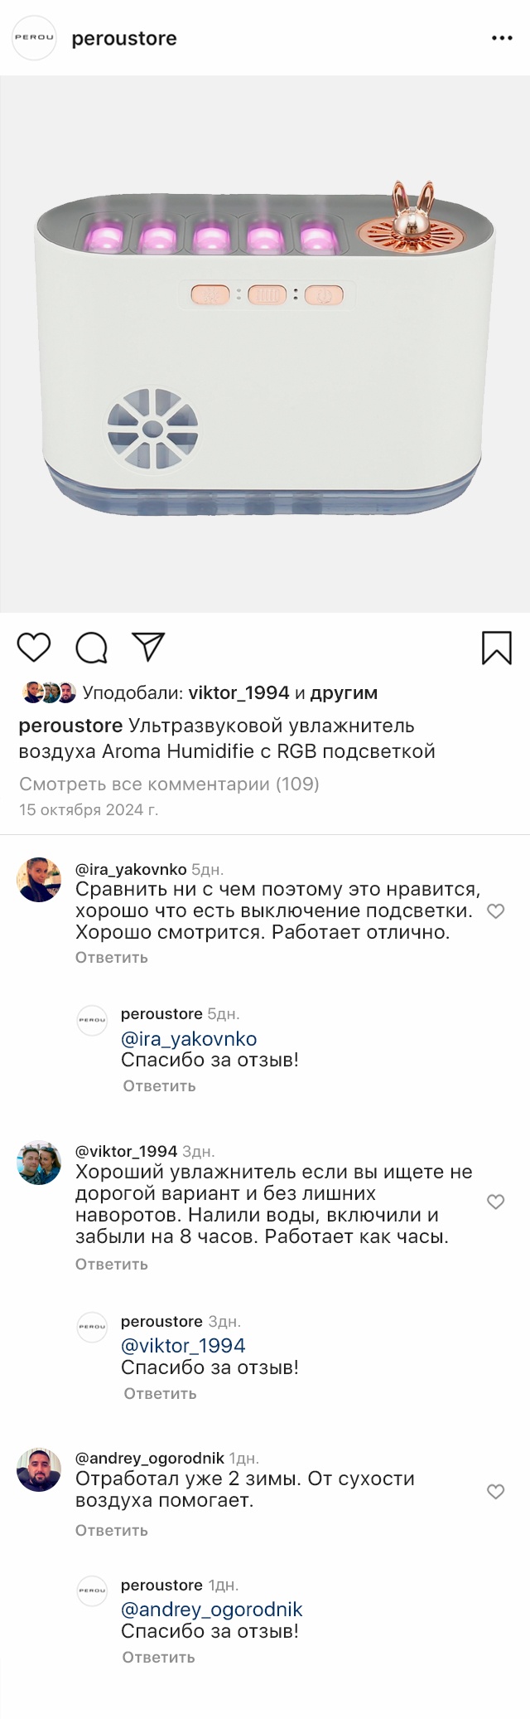This screenshot has height=1719, width=530.
Task: Like the humidifier post with heart icon
Action: (34, 648)
